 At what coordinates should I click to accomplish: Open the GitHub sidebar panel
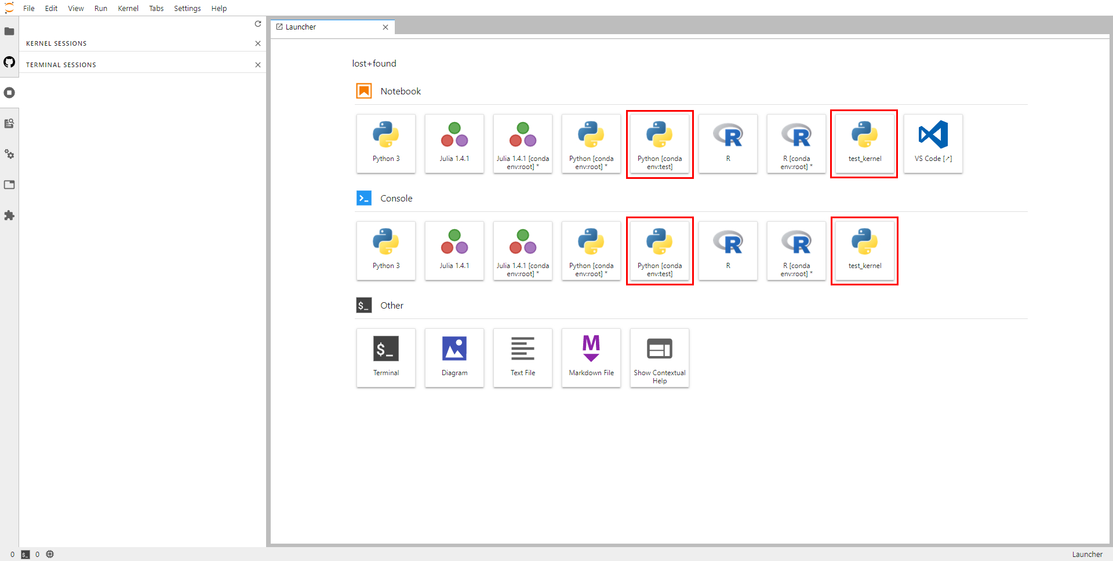click(9, 62)
